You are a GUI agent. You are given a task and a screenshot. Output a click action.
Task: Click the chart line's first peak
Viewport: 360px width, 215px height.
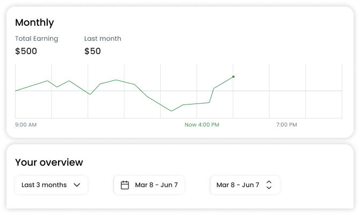click(47, 80)
